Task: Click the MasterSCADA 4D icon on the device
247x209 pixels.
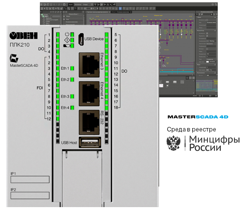Action: [14, 59]
